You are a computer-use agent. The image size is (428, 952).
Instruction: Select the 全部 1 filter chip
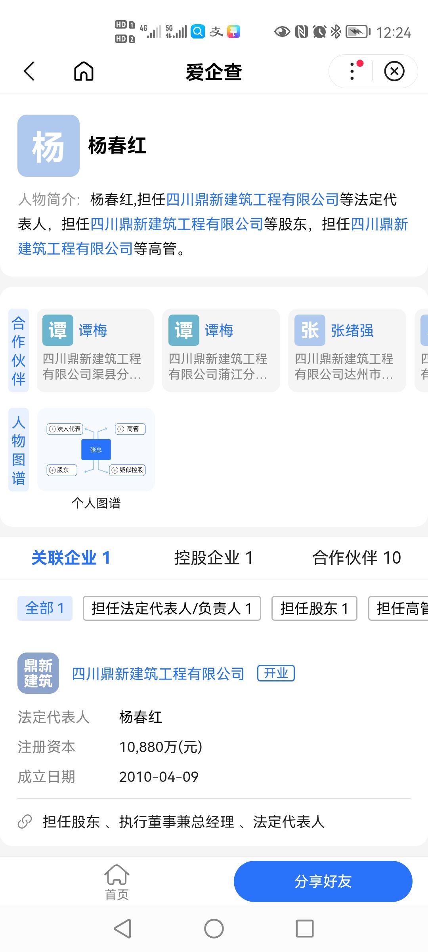pos(45,608)
